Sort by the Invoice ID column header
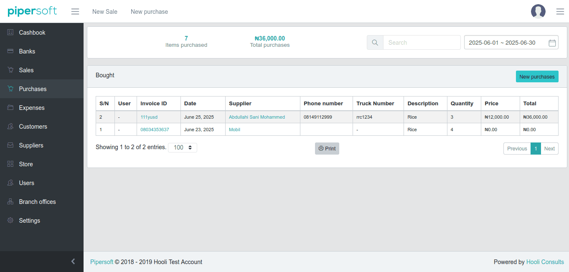 coord(159,103)
